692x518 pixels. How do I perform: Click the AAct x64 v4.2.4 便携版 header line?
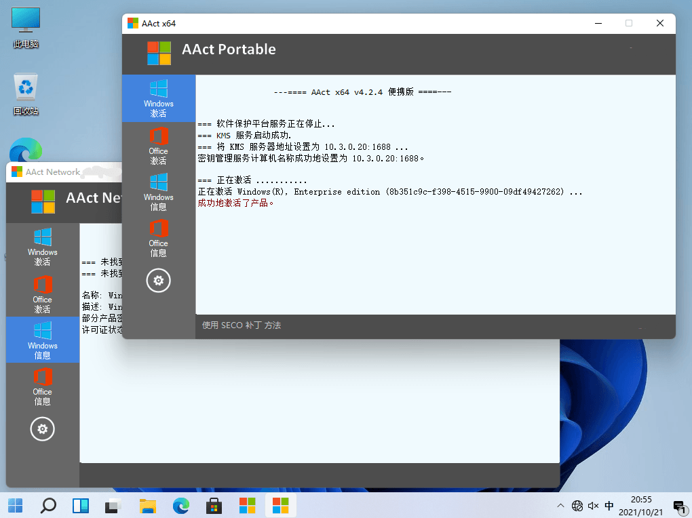[362, 92]
